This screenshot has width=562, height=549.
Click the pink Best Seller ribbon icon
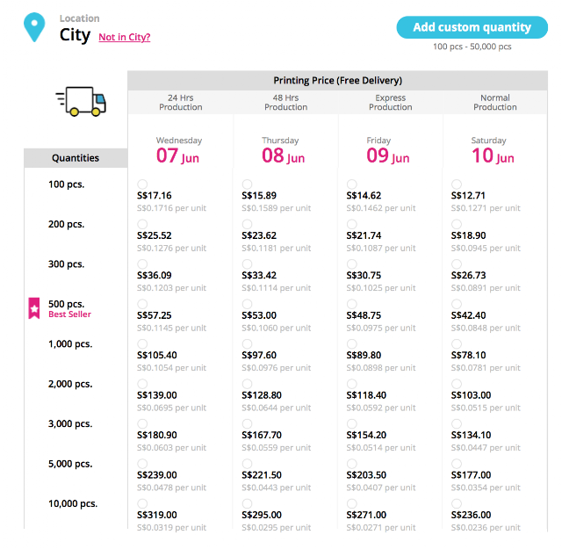(34, 308)
